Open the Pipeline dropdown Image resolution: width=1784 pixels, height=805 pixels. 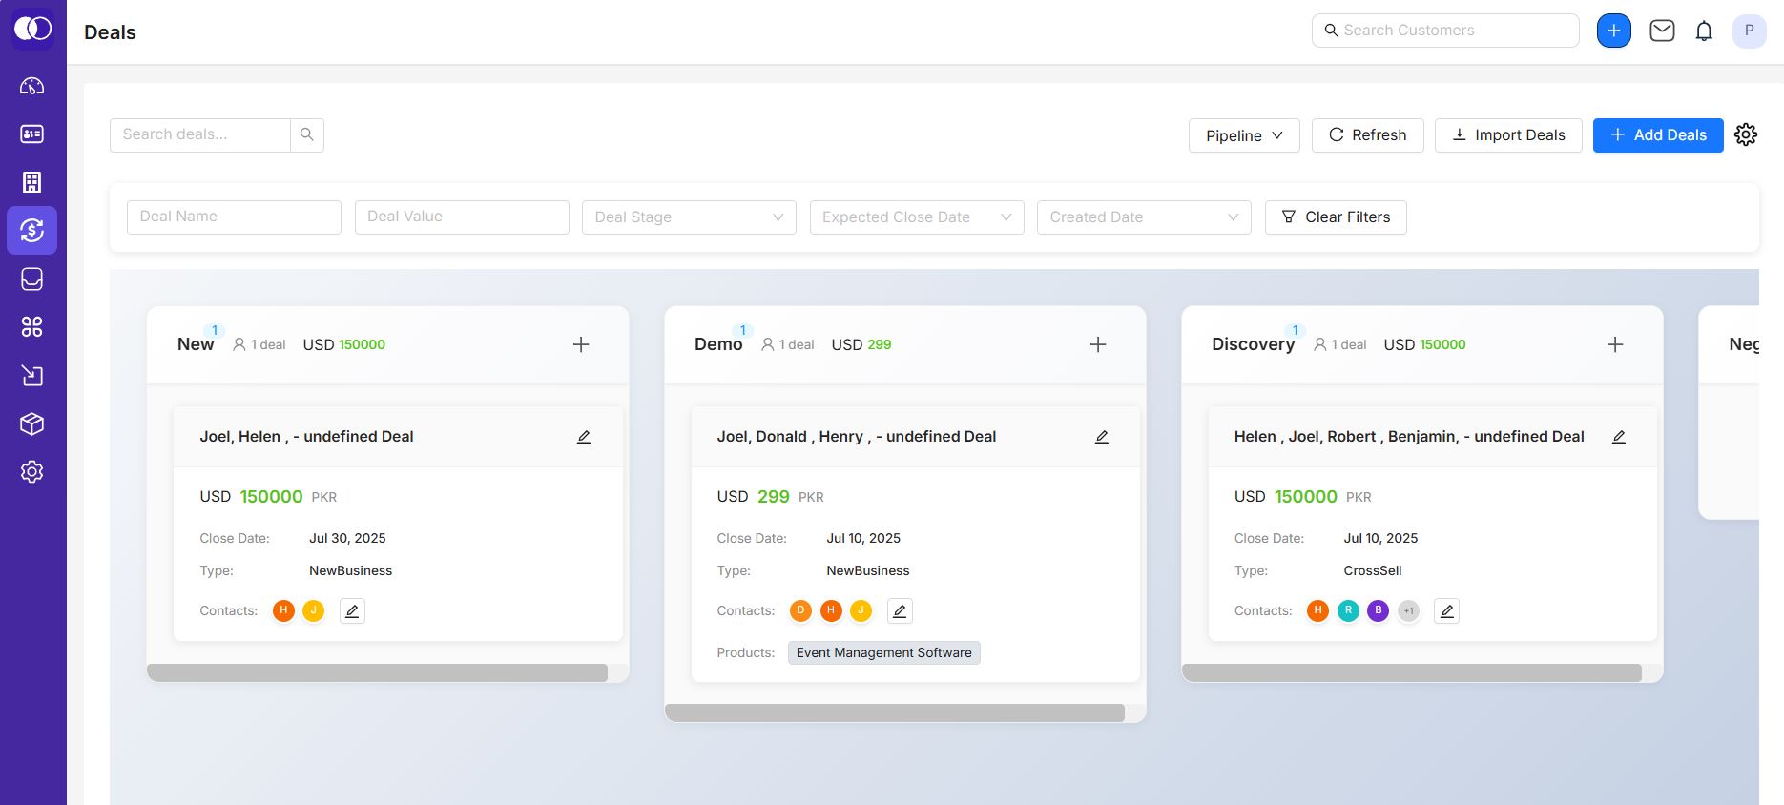tap(1244, 135)
